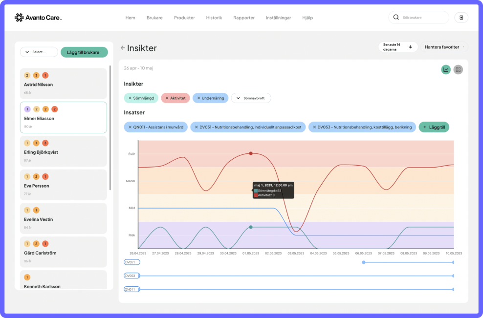Open the Rapporter menu item
The height and width of the screenshot is (318, 483).
pyautogui.click(x=244, y=18)
